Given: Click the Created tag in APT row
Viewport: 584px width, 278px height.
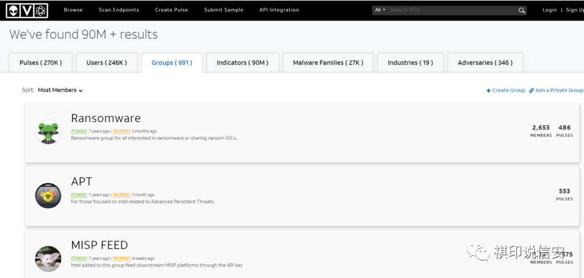Looking at the screenshot, I should pos(79,195).
